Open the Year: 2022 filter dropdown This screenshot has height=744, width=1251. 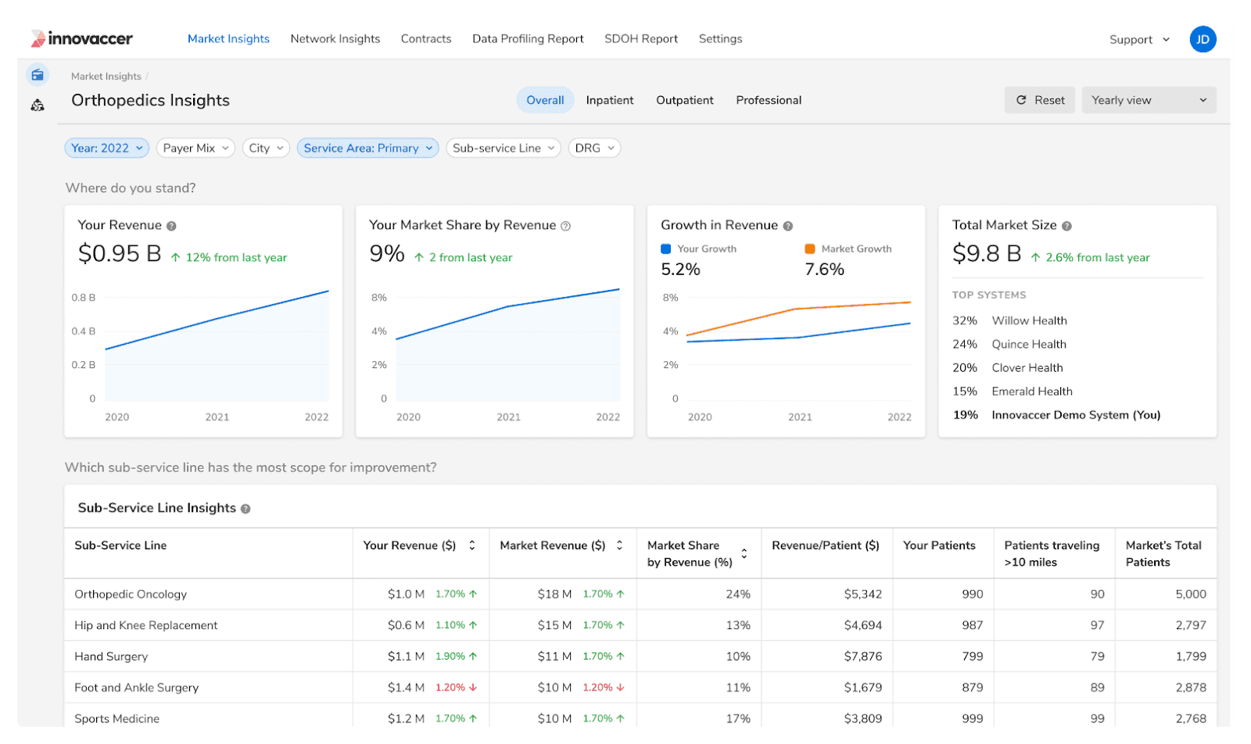106,148
